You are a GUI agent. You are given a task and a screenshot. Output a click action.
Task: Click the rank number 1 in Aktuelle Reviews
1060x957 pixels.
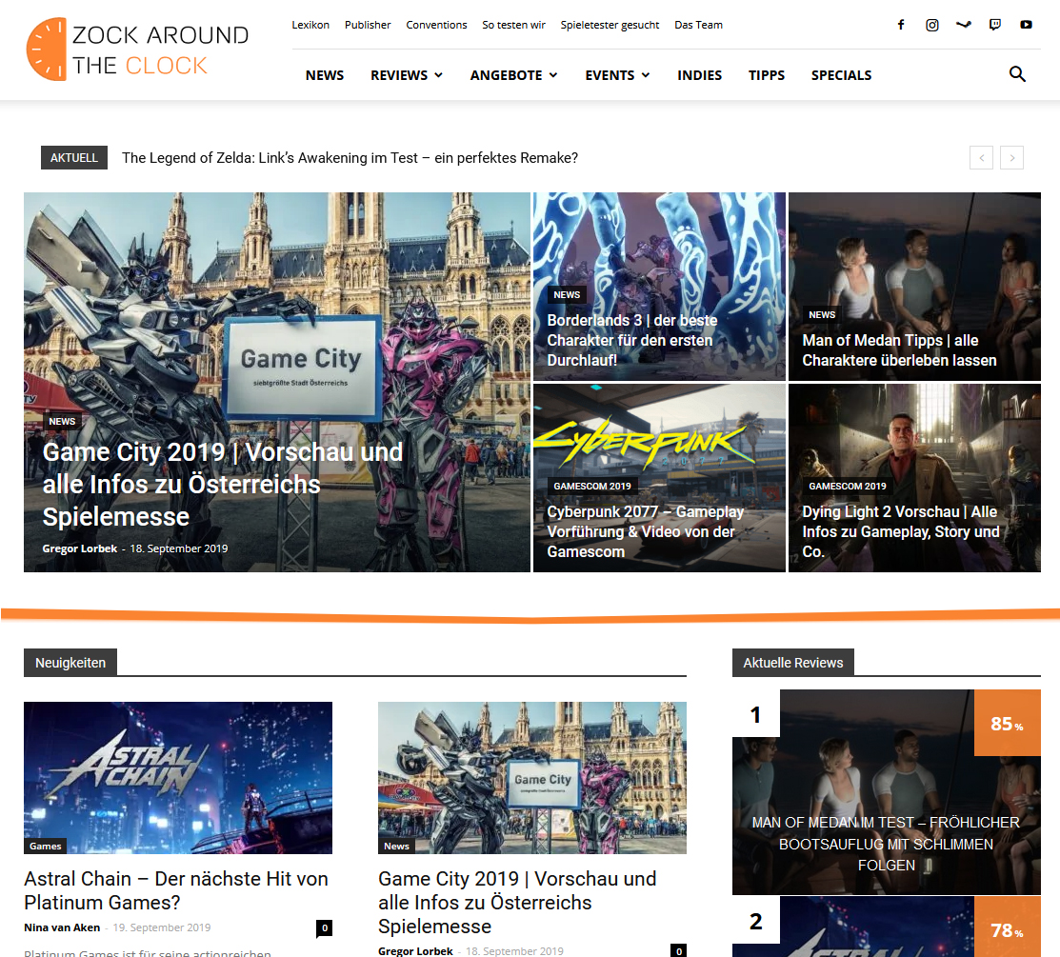(756, 713)
